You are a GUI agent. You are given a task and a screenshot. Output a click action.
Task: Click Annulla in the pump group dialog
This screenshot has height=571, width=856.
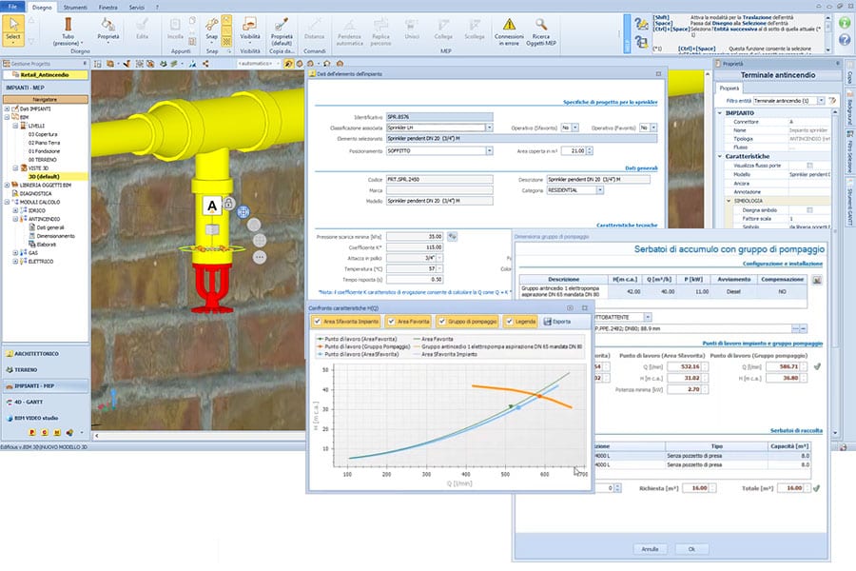click(x=650, y=549)
